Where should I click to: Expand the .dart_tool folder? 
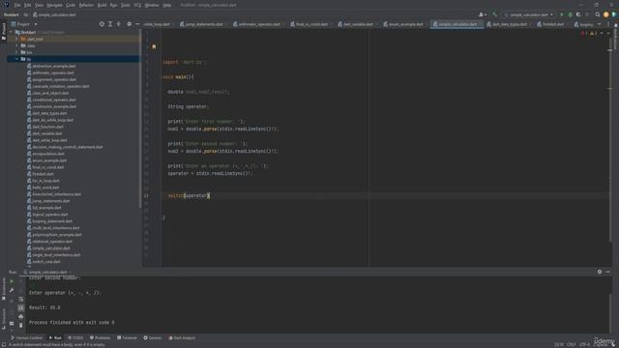click(x=16, y=39)
